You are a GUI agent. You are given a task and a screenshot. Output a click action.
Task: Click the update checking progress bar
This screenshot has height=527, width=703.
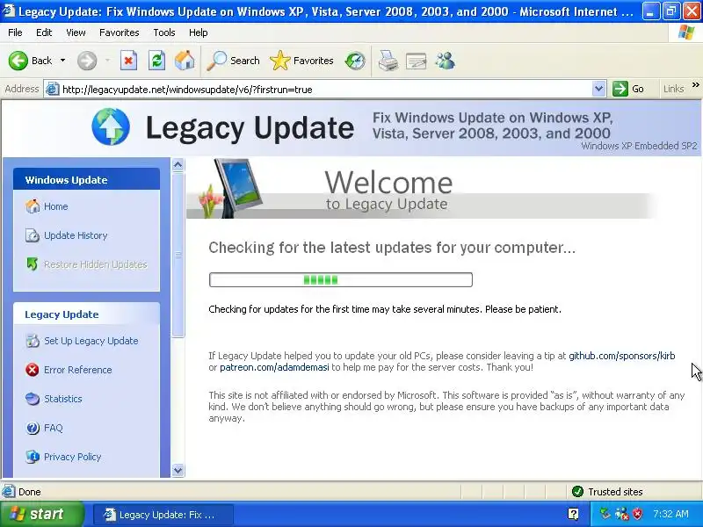[341, 279]
